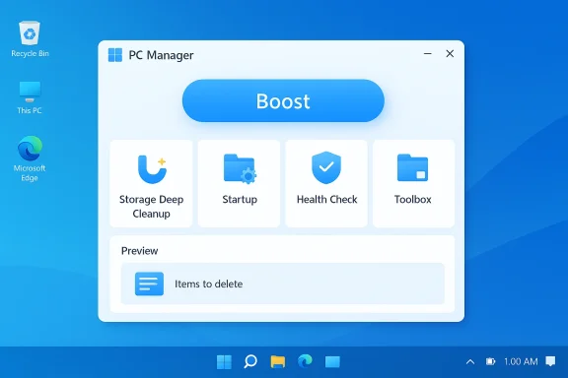The height and width of the screenshot is (378, 568).
Task: Click the PC Manager title text
Action: [161, 55]
